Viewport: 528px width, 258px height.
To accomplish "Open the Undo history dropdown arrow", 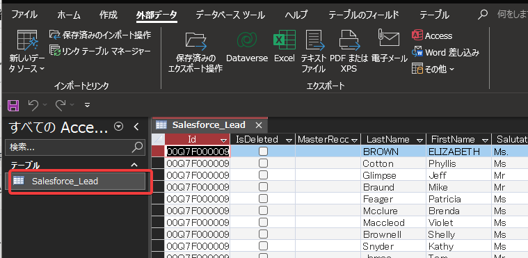I will [45, 106].
